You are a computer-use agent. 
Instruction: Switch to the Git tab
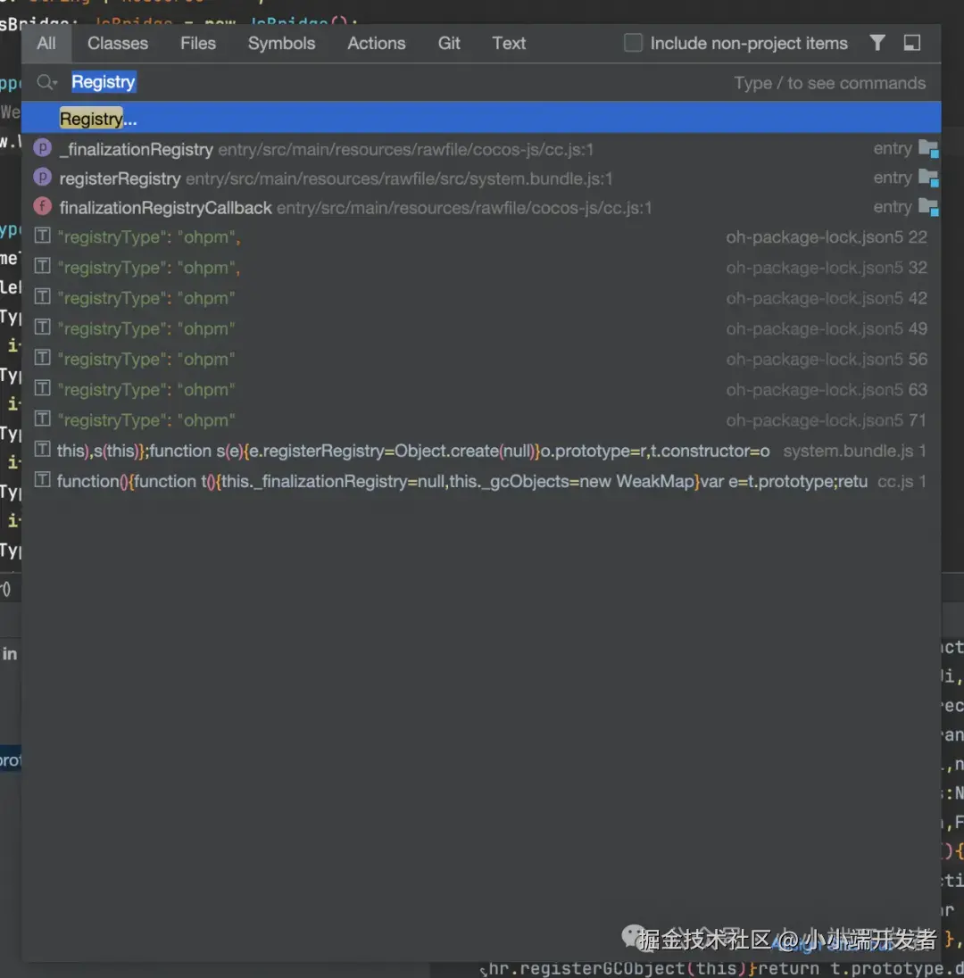click(x=449, y=43)
